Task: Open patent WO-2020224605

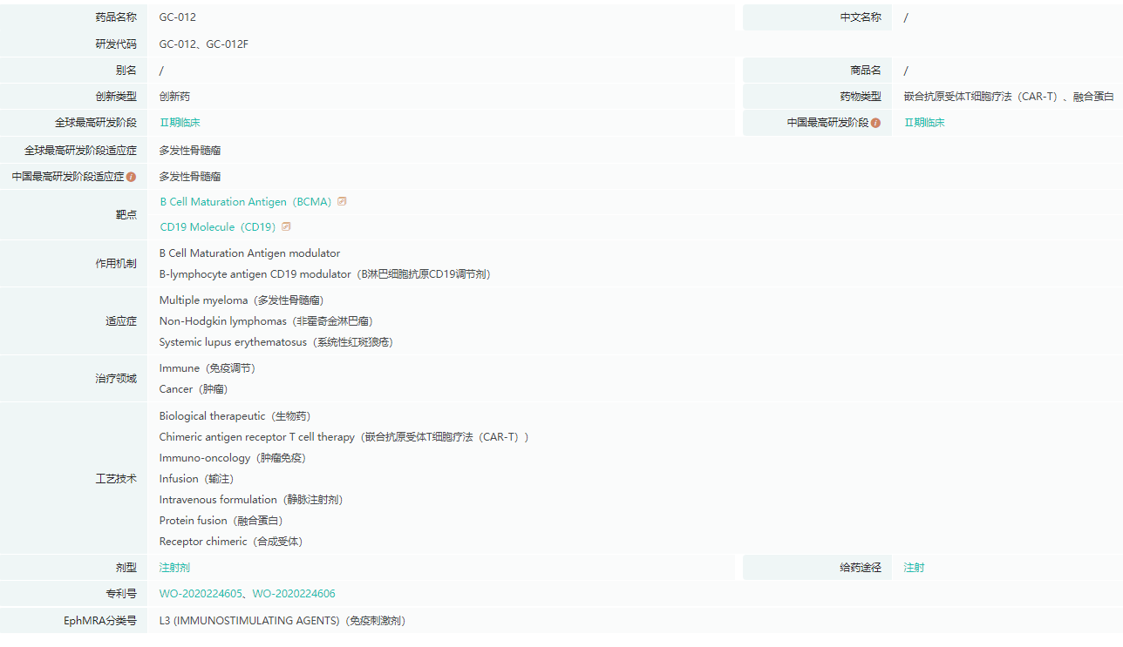Action: (200, 594)
